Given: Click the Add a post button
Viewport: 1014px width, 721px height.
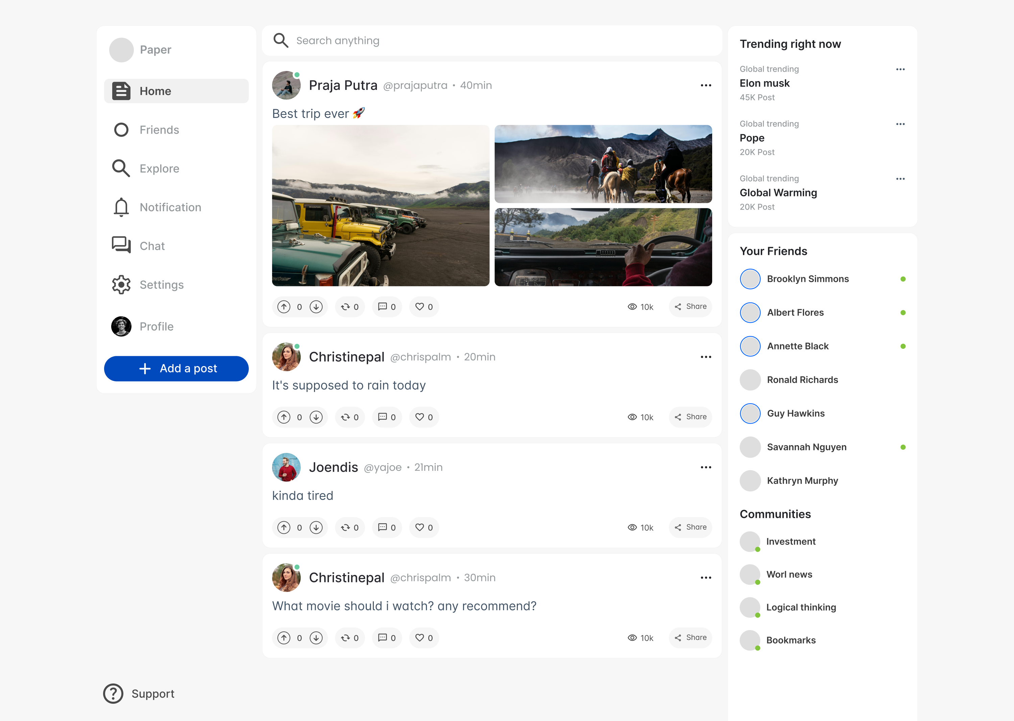Looking at the screenshot, I should coord(176,368).
